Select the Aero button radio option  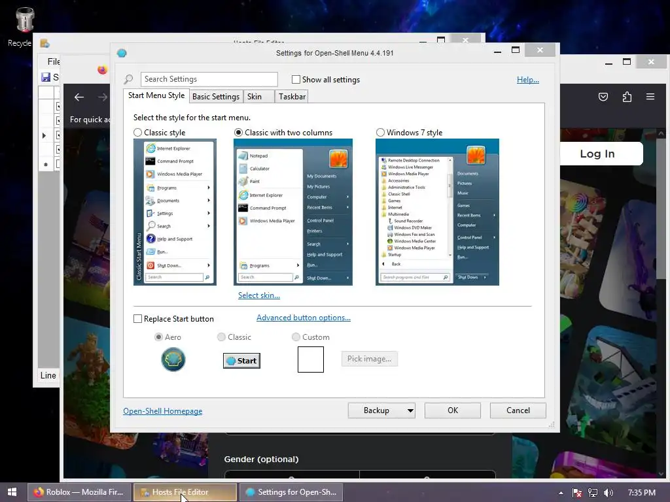pos(158,337)
